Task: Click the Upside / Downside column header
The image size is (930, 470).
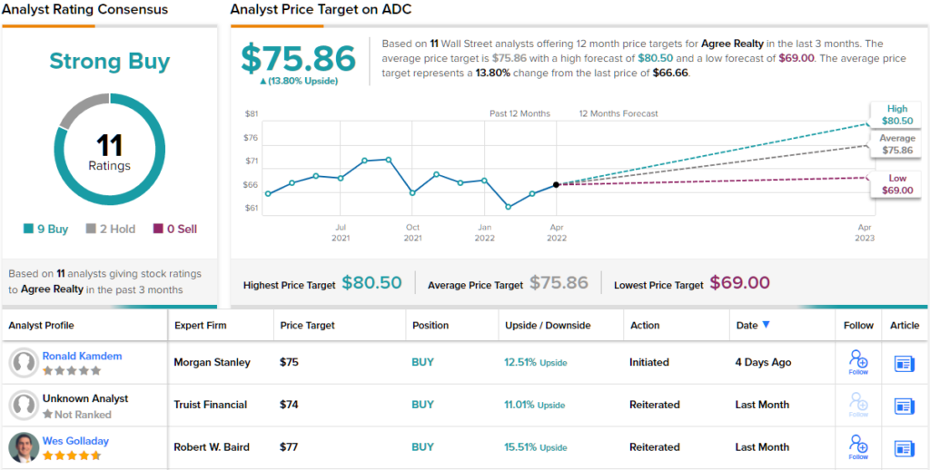Action: [x=548, y=325]
